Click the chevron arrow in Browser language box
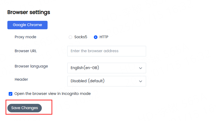This screenshot has height=121, width=216. 141,68
